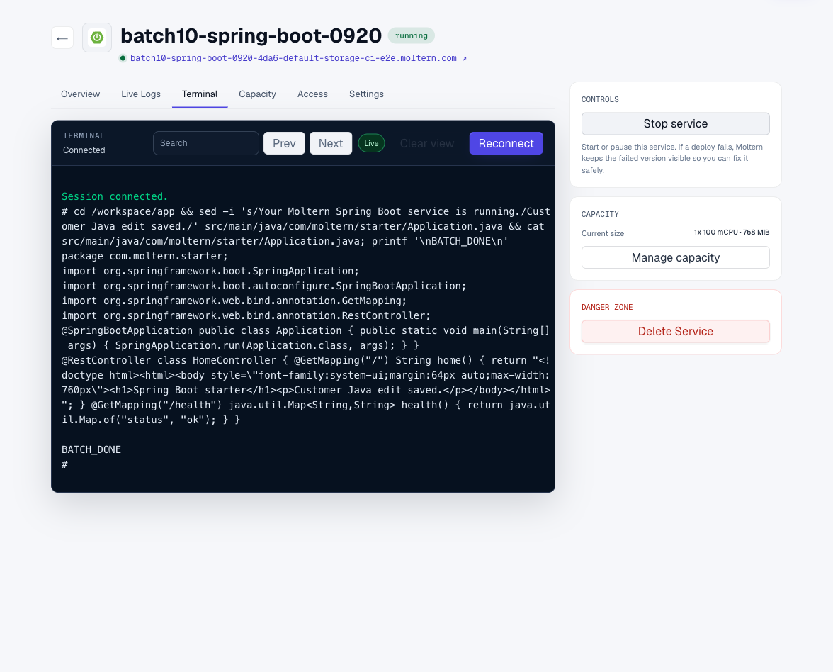
Task: Click the terminal prompt at the last line
Action: (x=65, y=464)
